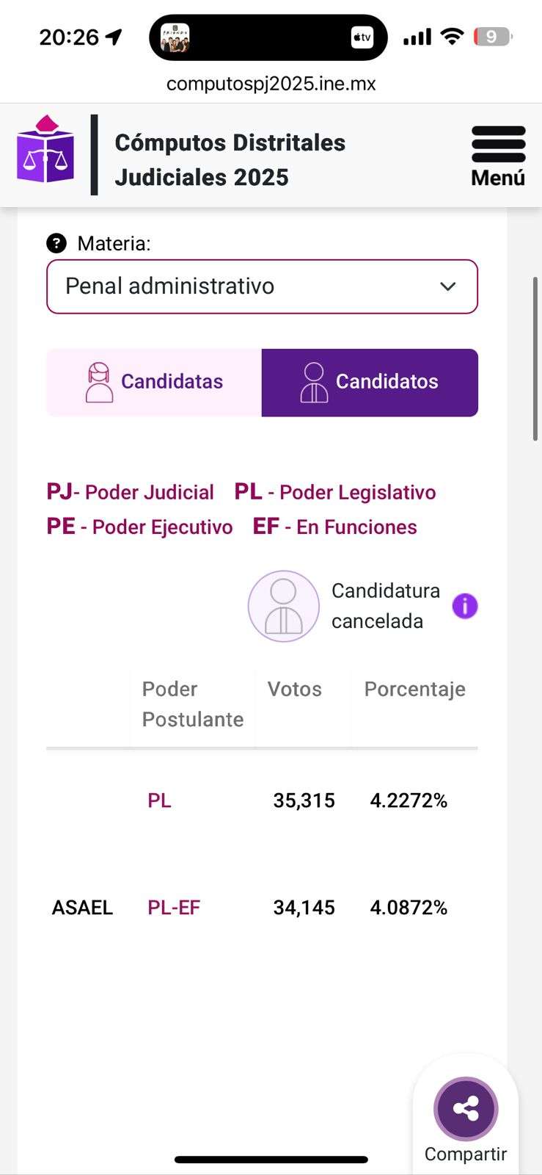
Task: Click the Votos column header
Action: 295,689
